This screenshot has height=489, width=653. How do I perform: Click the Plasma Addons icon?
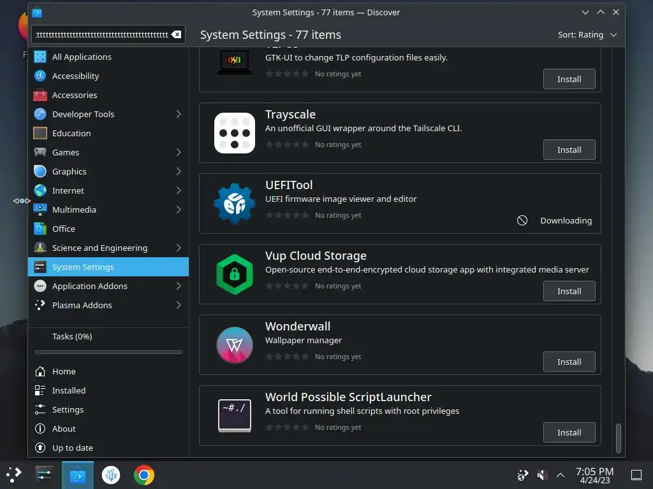(40, 305)
